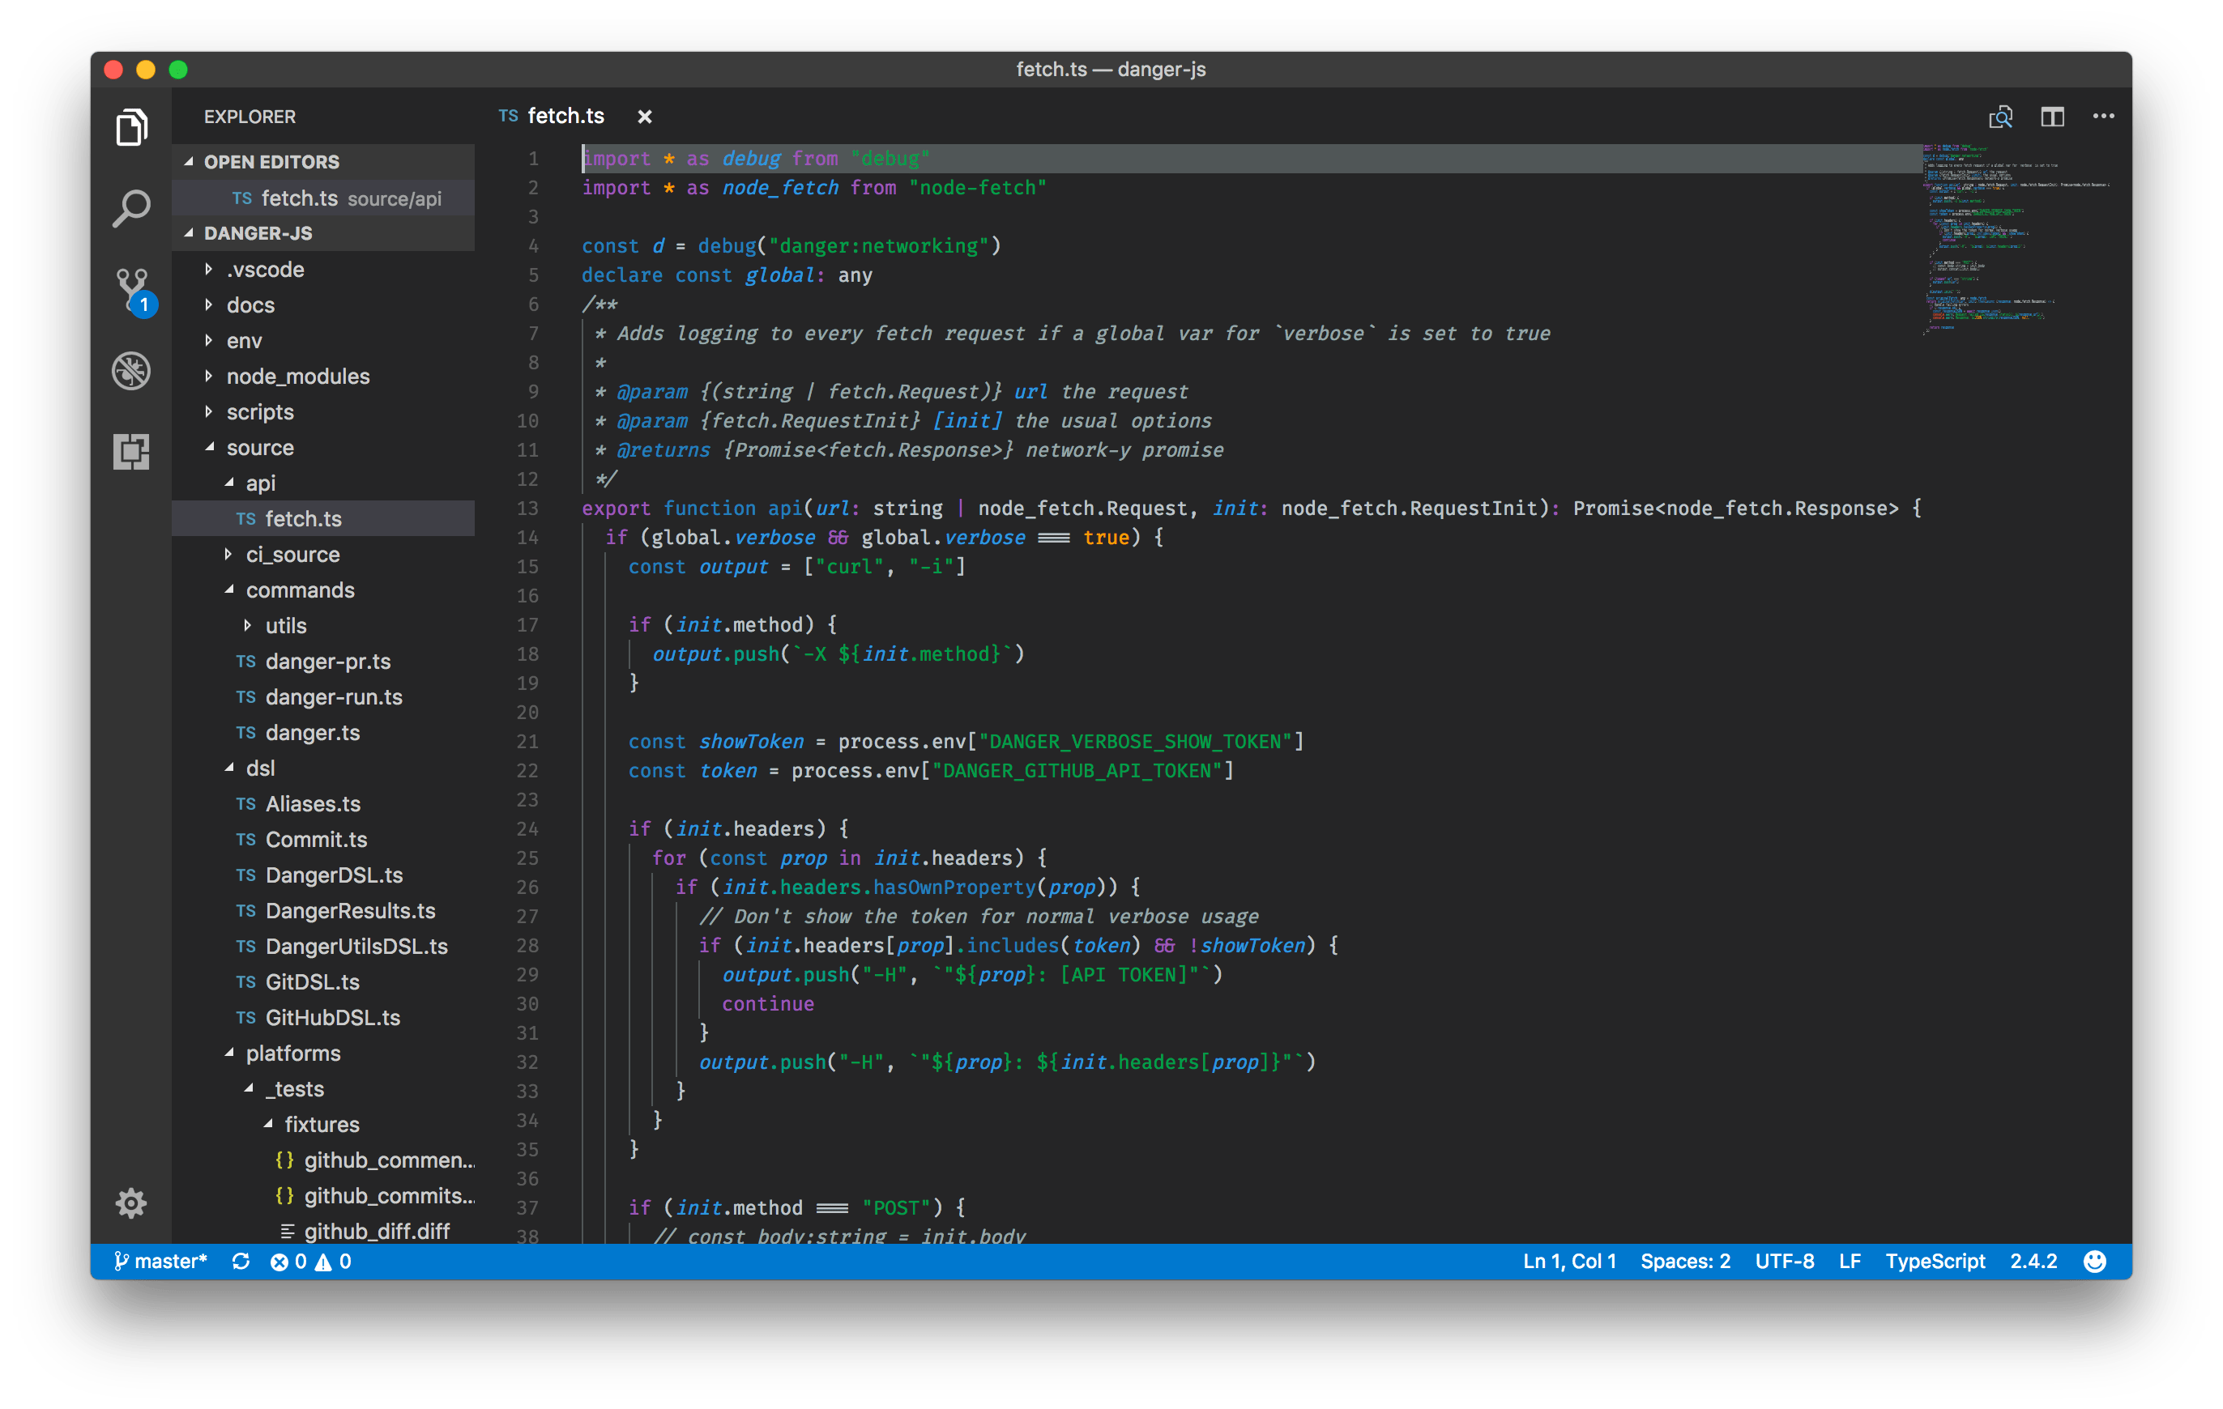
Task: Open the Manage gear menu
Action: 130,1203
